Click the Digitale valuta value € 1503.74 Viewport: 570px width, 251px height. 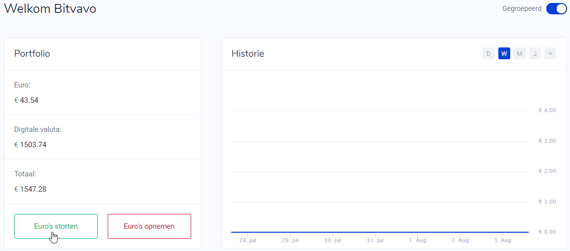tap(30, 145)
